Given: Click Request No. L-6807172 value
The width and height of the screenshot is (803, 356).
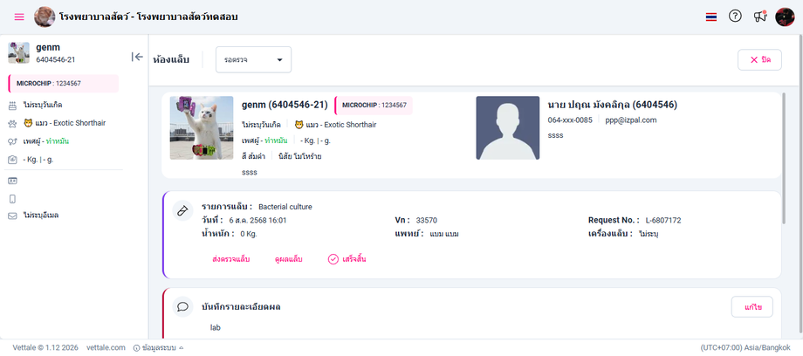Looking at the screenshot, I should (x=663, y=221).
